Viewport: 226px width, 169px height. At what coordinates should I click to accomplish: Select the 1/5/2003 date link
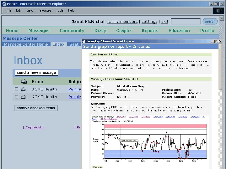click(158, 116)
